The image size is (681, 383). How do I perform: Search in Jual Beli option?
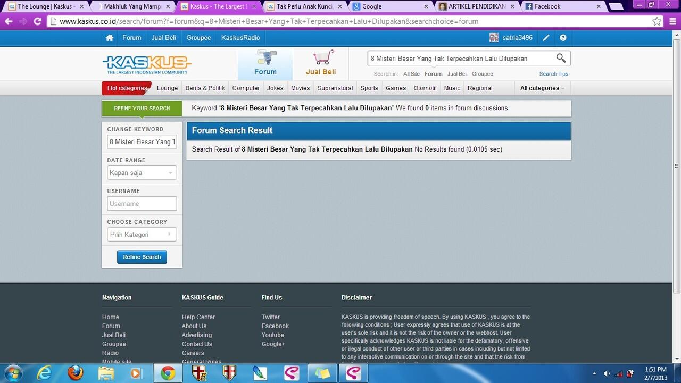[x=457, y=74]
